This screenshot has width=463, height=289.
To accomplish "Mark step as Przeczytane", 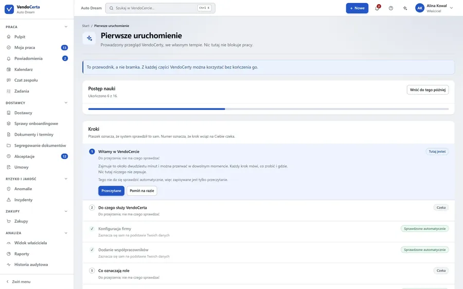I will tap(111, 191).
